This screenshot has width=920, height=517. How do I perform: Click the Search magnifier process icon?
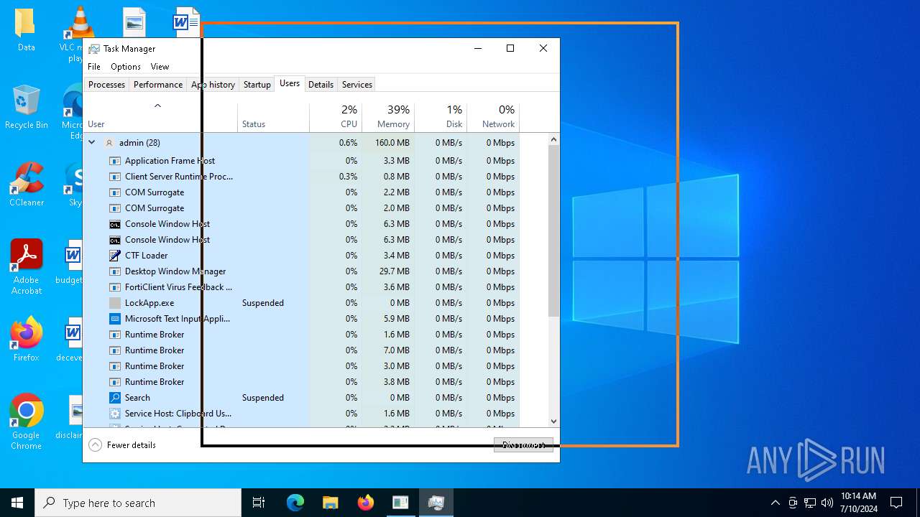click(115, 398)
